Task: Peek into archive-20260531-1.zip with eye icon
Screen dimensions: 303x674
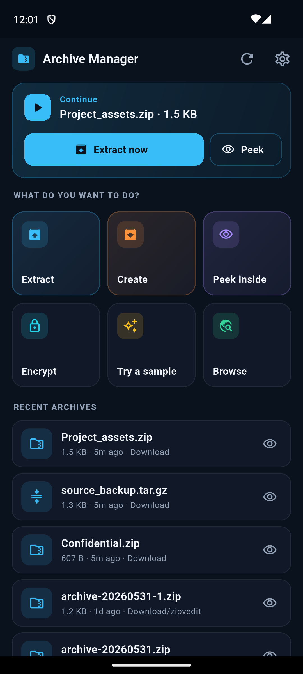Action: pyautogui.click(x=270, y=603)
